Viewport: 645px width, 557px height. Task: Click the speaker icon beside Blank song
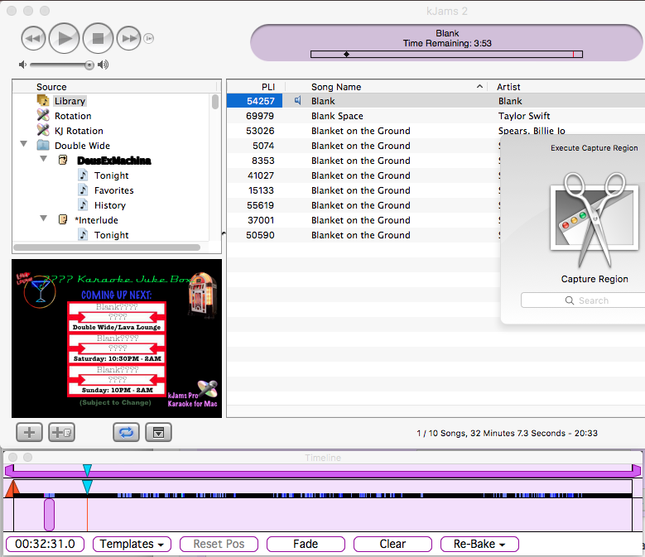pos(298,101)
